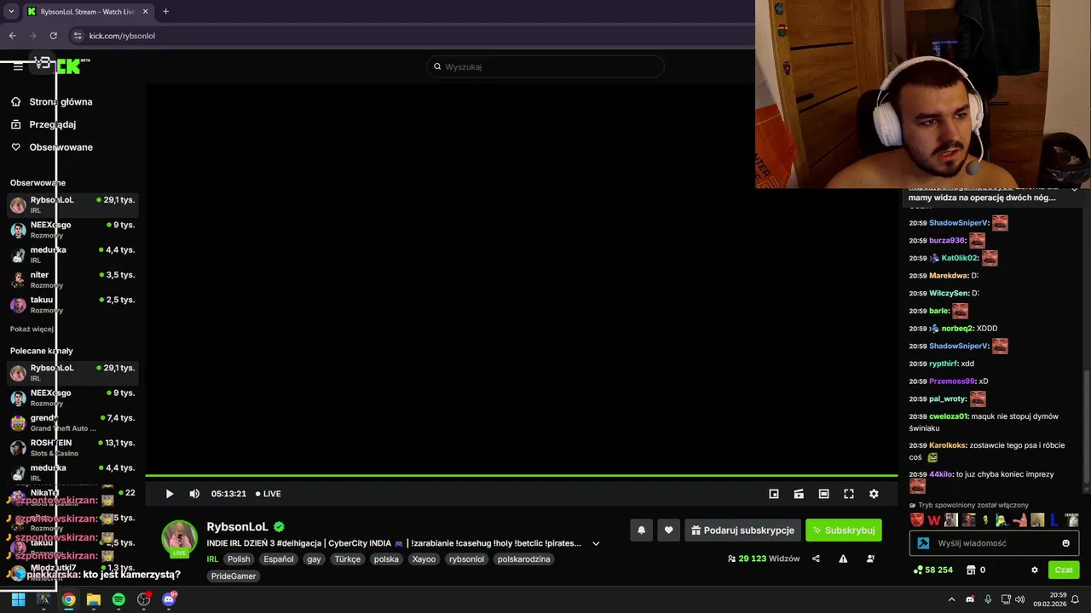This screenshot has width=1091, height=613.
Task: Click Pokaż więcej link
Action: point(32,329)
